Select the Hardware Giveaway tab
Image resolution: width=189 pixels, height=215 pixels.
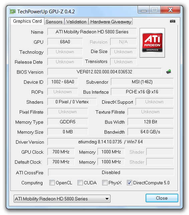[x=111, y=22]
